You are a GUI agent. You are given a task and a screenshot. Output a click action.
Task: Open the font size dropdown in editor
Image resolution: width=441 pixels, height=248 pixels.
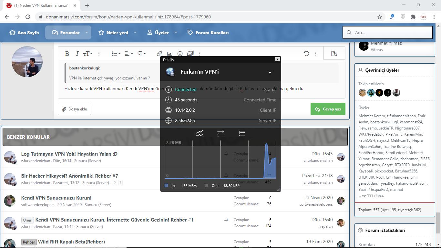click(x=88, y=54)
